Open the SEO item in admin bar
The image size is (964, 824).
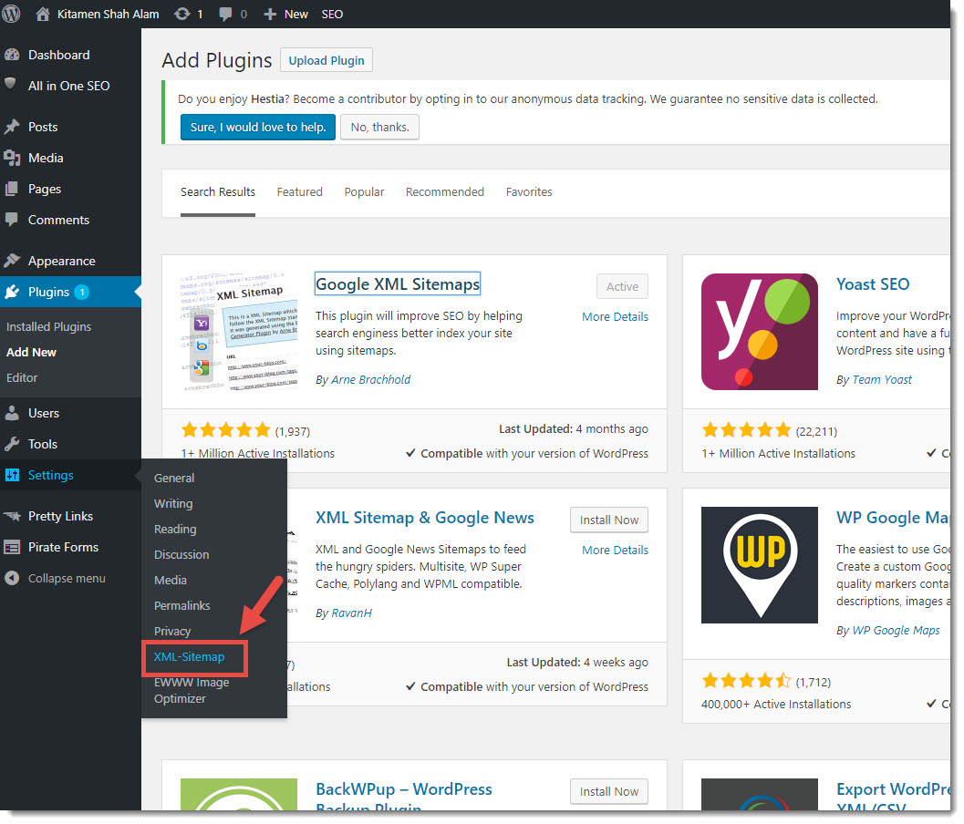tap(332, 15)
